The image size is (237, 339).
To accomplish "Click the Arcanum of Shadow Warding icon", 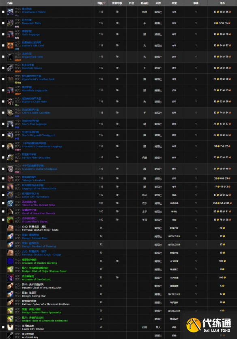I will [x=10, y=261].
